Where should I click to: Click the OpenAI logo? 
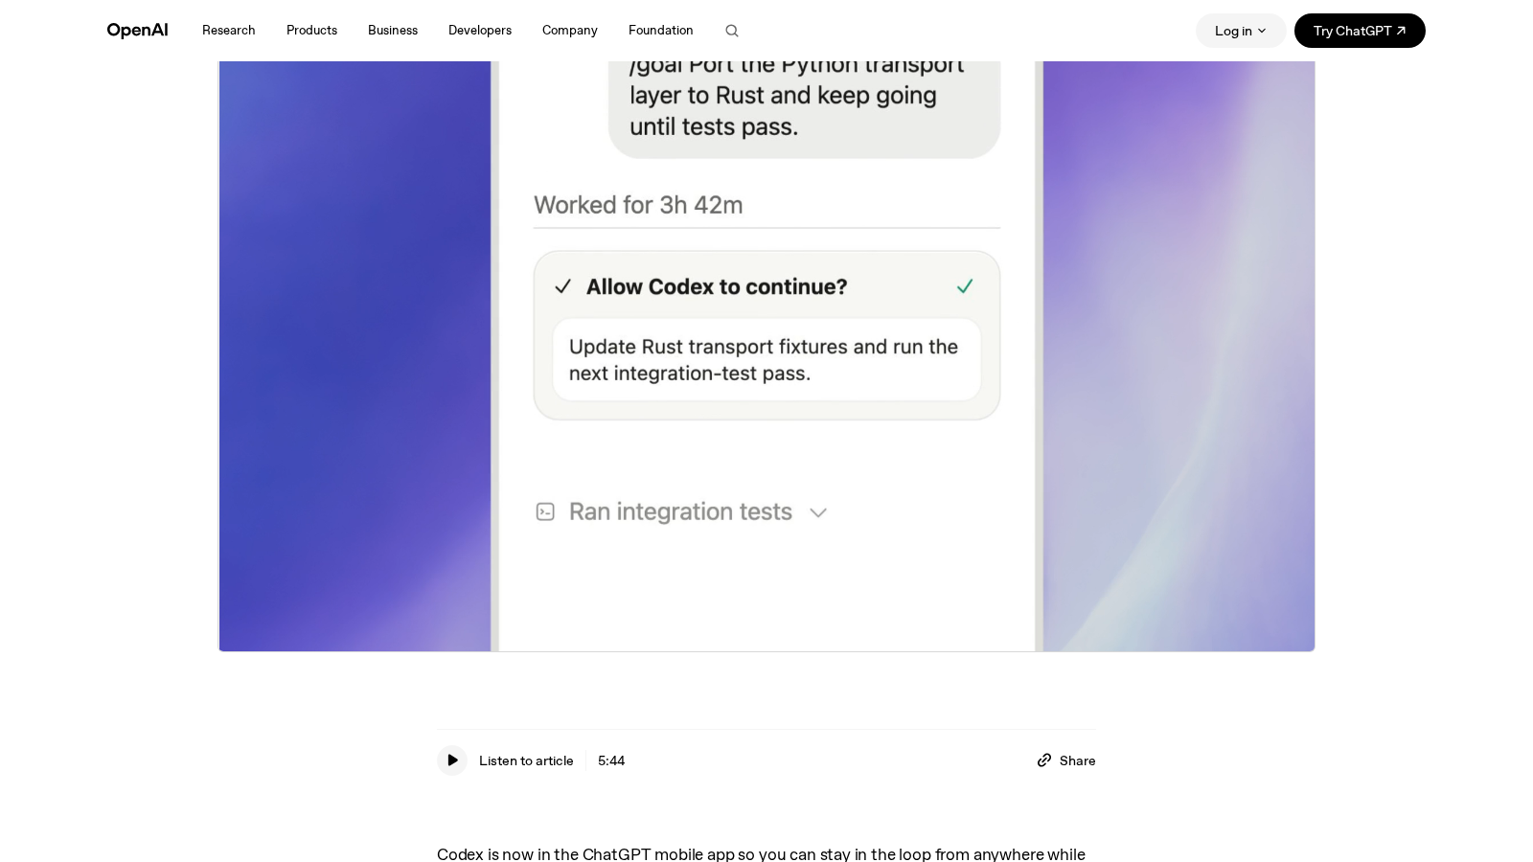pos(137,31)
